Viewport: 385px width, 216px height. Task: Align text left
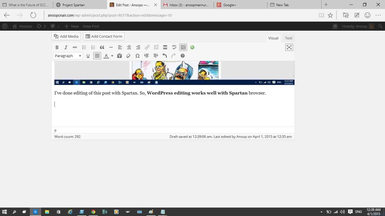[x=120, y=47]
